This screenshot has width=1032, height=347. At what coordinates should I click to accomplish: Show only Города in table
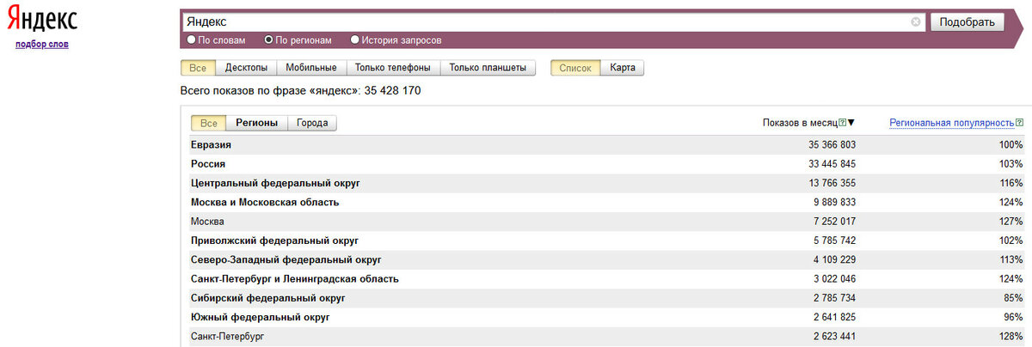pyautogui.click(x=312, y=123)
